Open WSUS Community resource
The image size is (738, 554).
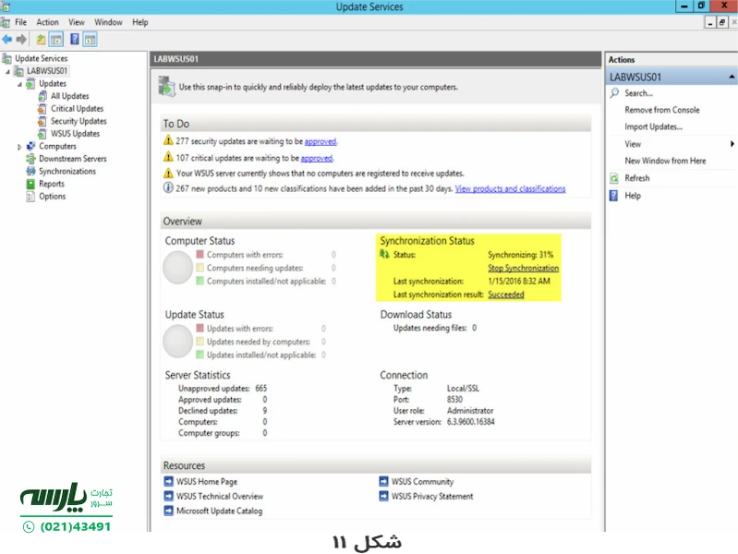pyautogui.click(x=422, y=481)
